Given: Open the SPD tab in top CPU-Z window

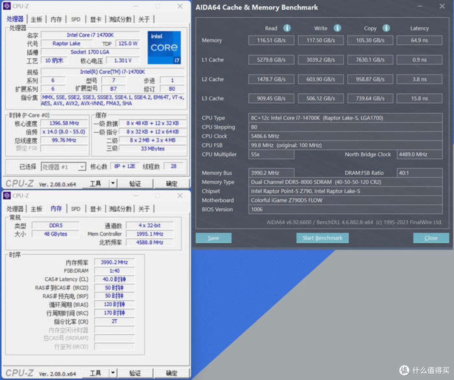Looking at the screenshot, I should [x=76, y=19].
